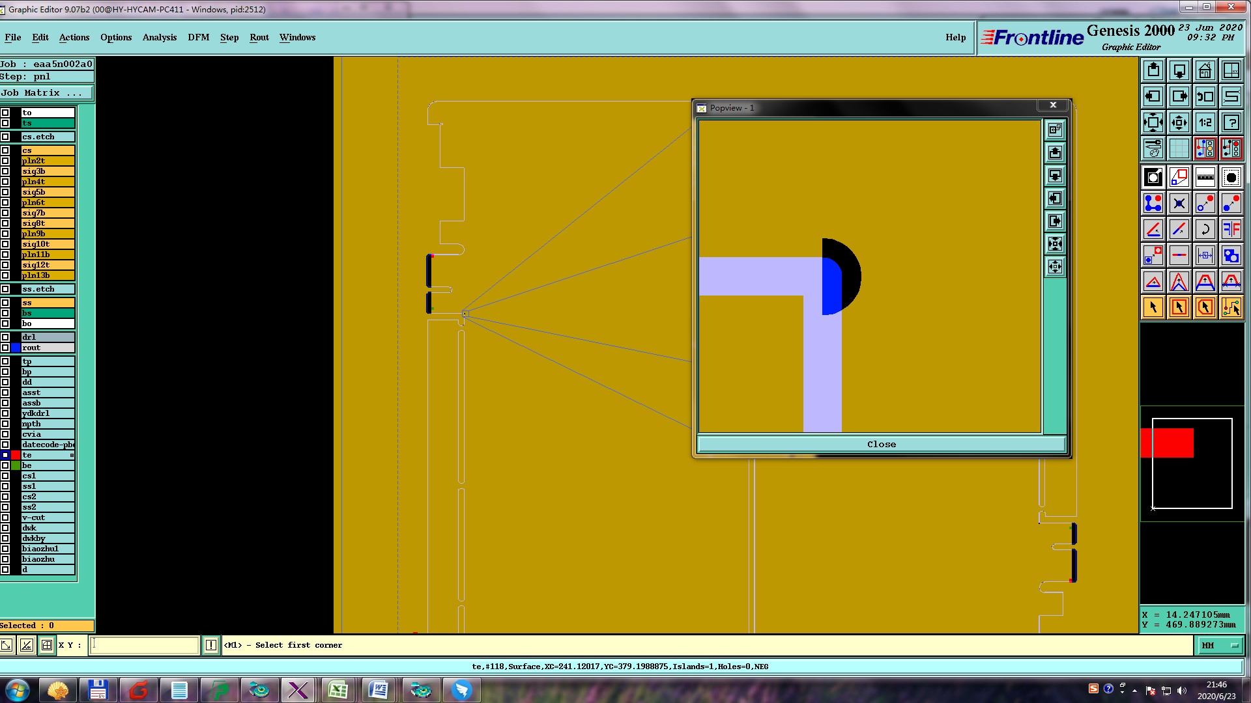Click the Close button in Popview
Viewport: 1251px width, 703px height.
tap(882, 444)
